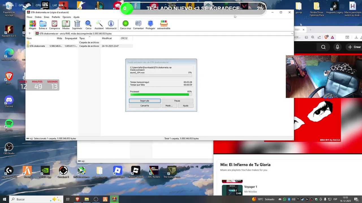Click the Comprova test archive icon
The image size is (362, 203).
[x=54, y=25]
